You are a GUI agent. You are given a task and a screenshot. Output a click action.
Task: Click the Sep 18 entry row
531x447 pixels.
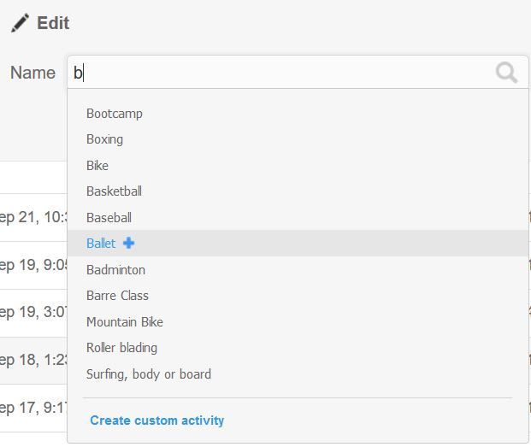[32, 361]
